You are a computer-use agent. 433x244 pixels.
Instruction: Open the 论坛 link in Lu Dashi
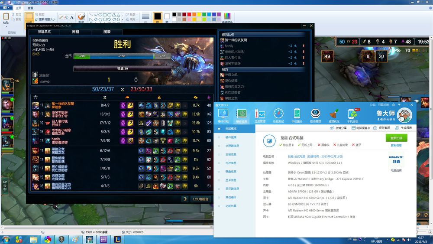[x=373, y=105]
